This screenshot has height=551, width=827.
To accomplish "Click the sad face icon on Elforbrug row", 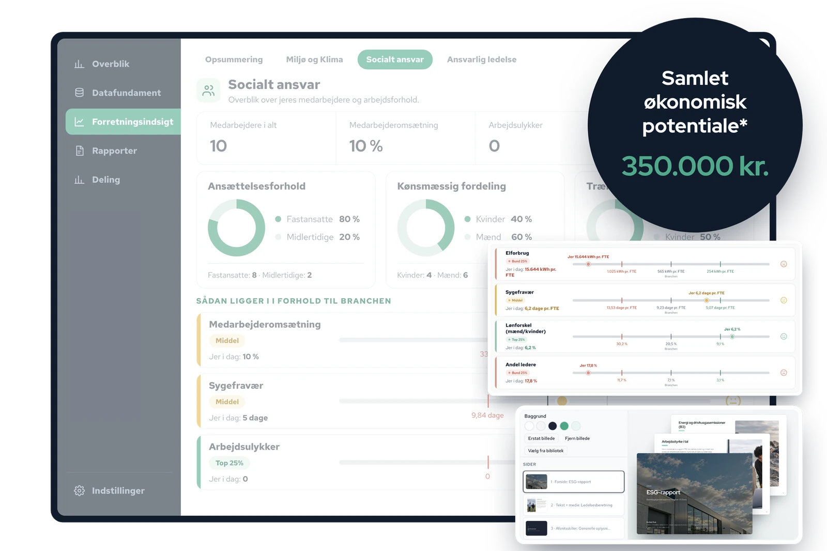I will point(784,264).
